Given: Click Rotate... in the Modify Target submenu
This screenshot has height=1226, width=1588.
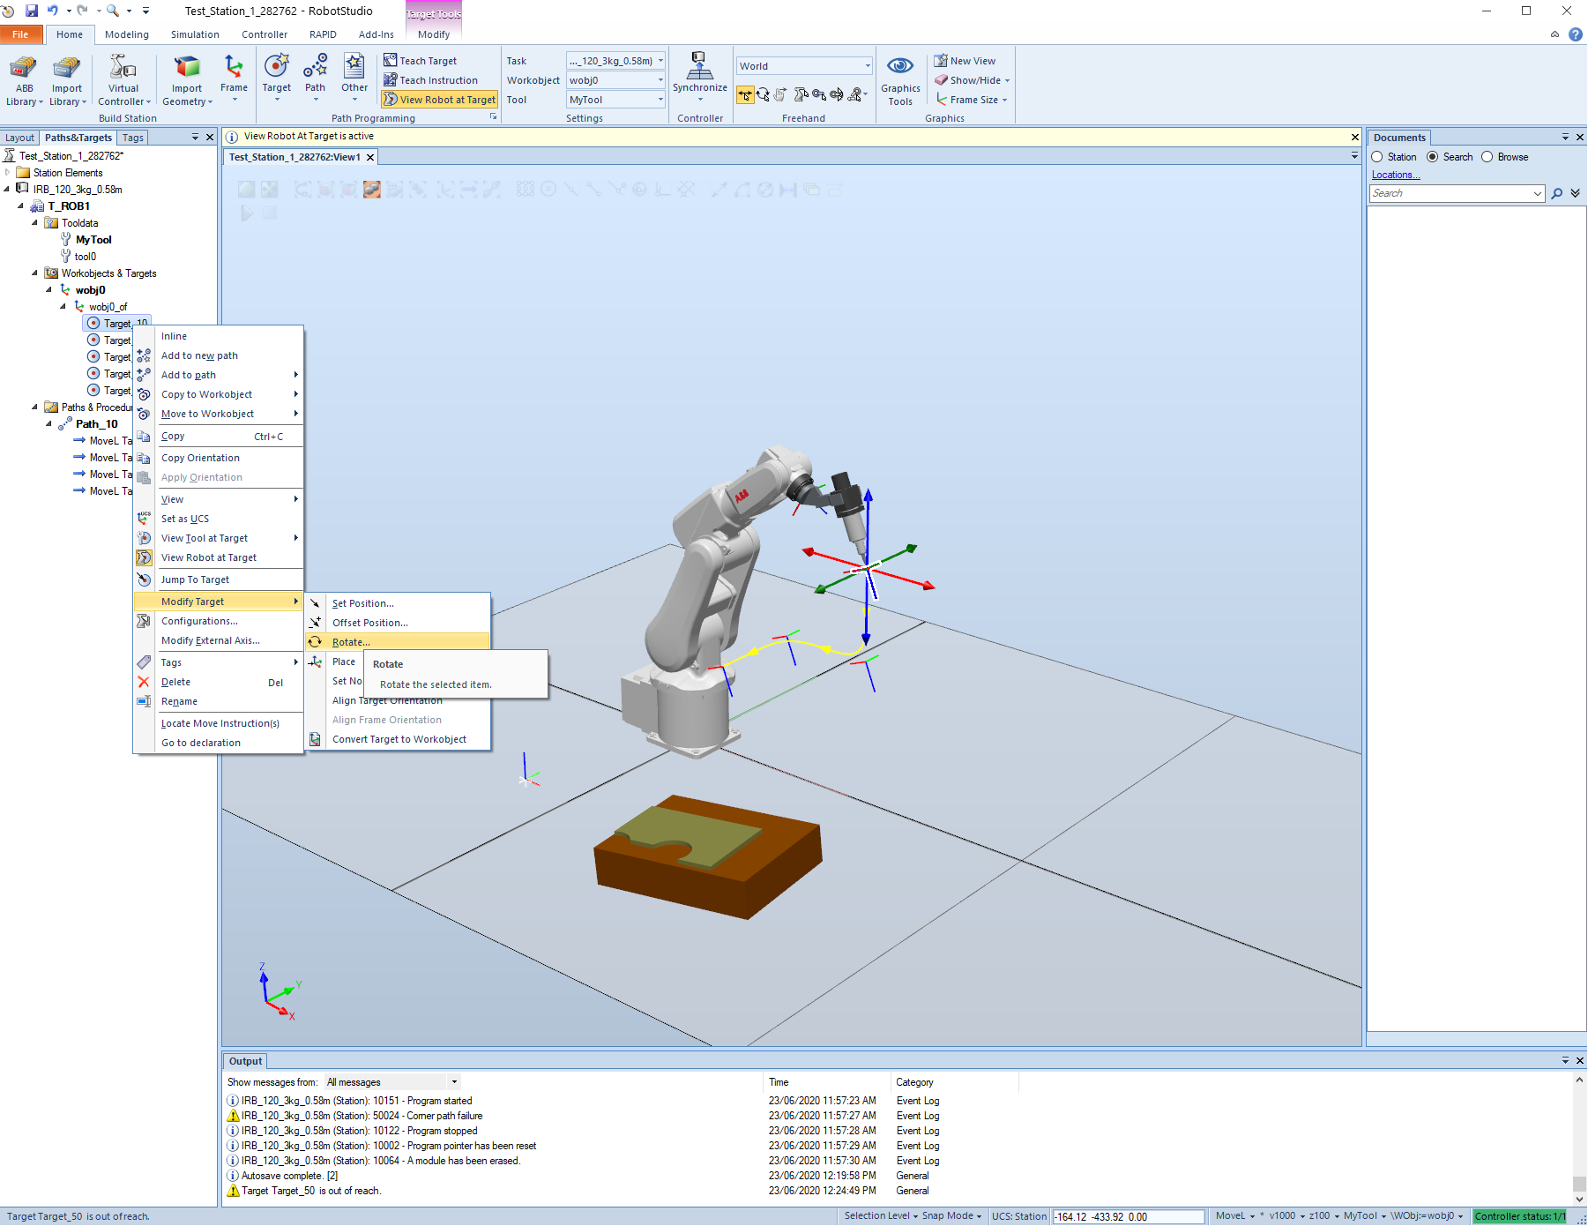Looking at the screenshot, I should [351, 642].
